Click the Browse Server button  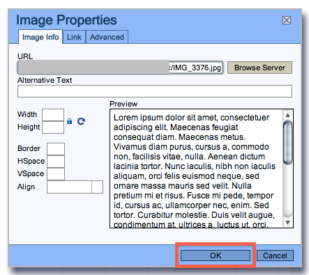(x=259, y=68)
